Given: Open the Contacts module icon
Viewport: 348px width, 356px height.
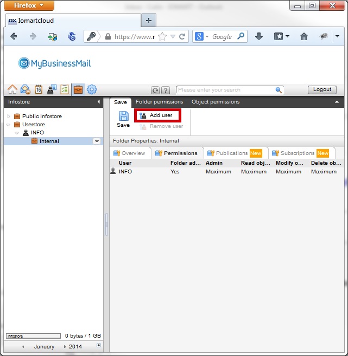Looking at the screenshot, I should tap(52, 89).
